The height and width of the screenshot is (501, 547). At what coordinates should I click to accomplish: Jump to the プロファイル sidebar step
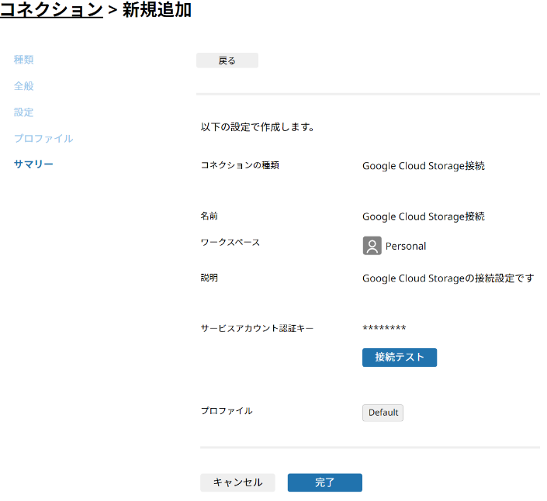click(x=43, y=139)
